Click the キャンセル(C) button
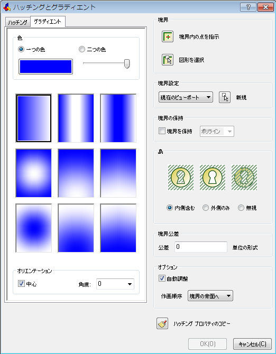Image resolution: width=276 pixels, height=354 pixels. [252, 344]
